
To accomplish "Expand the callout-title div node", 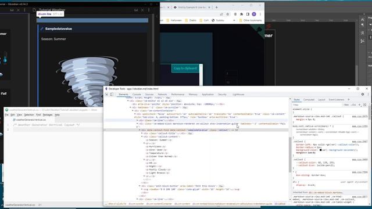I will [x=142, y=134].
